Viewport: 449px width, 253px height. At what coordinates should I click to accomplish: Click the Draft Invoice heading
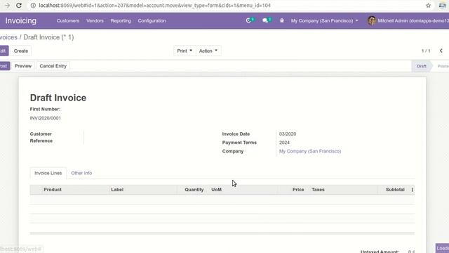(58, 98)
